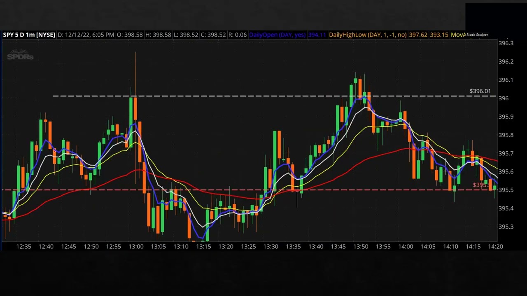
Task: Click the 13:50 time axis label
Action: (361, 247)
